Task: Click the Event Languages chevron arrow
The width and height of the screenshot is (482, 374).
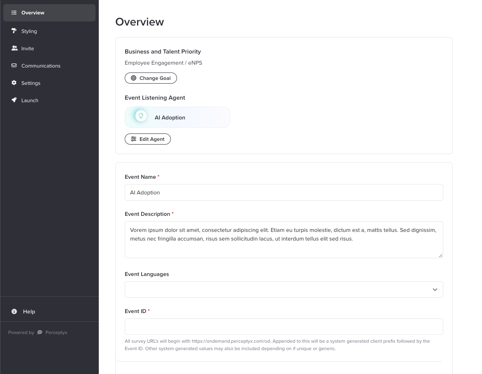Action: (435, 290)
